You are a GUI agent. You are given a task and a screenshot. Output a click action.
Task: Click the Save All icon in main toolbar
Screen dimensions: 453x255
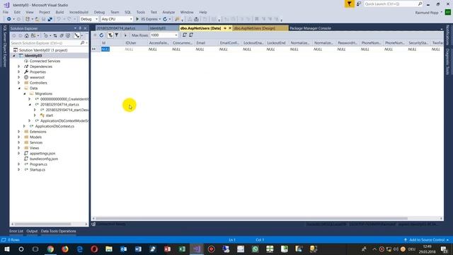pos(50,19)
